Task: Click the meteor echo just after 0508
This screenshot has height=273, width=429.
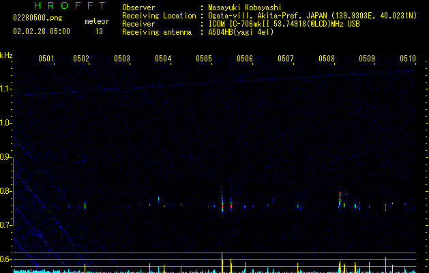Action: (340, 199)
